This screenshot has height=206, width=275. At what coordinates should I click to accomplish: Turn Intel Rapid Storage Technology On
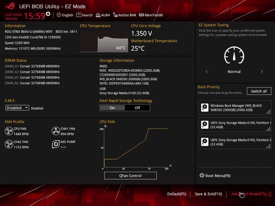(112, 108)
